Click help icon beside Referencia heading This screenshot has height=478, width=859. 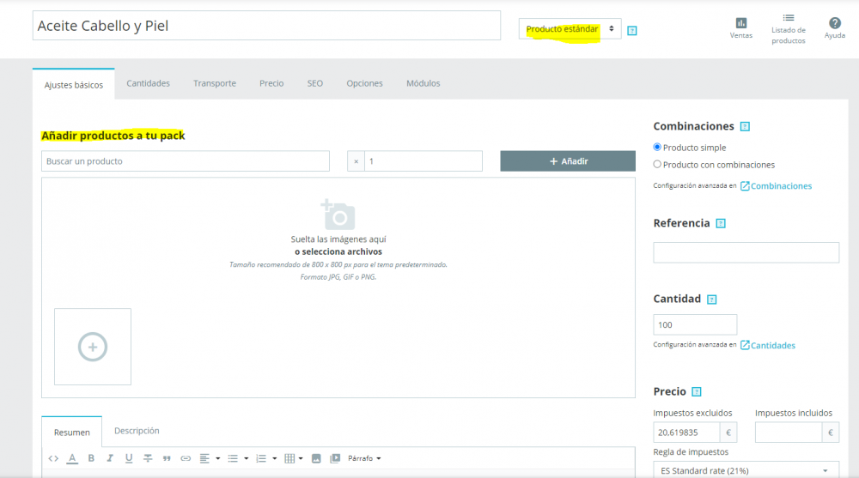coord(721,223)
